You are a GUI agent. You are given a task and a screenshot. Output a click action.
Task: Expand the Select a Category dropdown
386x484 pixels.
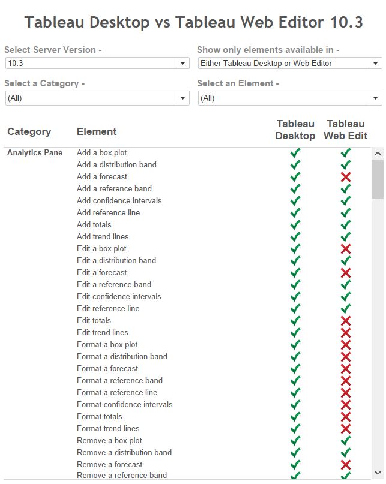pyautogui.click(x=97, y=98)
